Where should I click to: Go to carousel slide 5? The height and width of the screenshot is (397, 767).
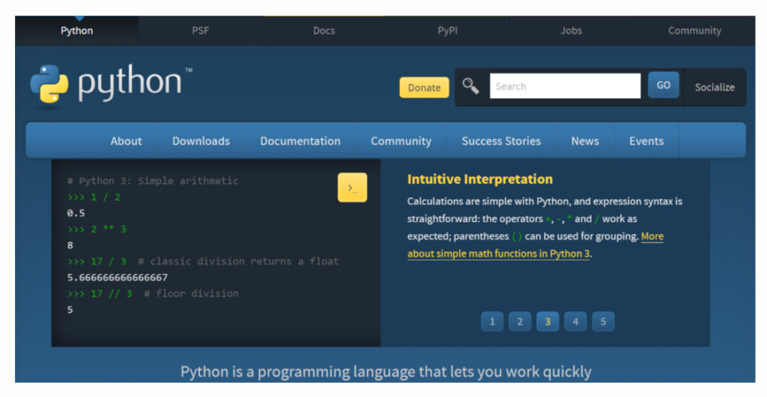603,321
